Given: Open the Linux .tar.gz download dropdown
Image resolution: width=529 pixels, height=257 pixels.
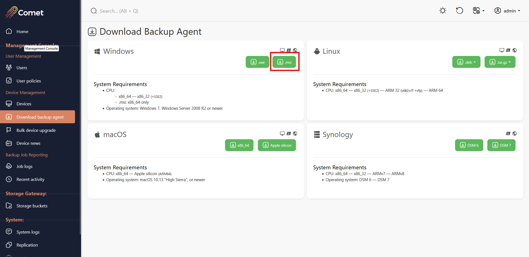Looking at the screenshot, I should [500, 62].
